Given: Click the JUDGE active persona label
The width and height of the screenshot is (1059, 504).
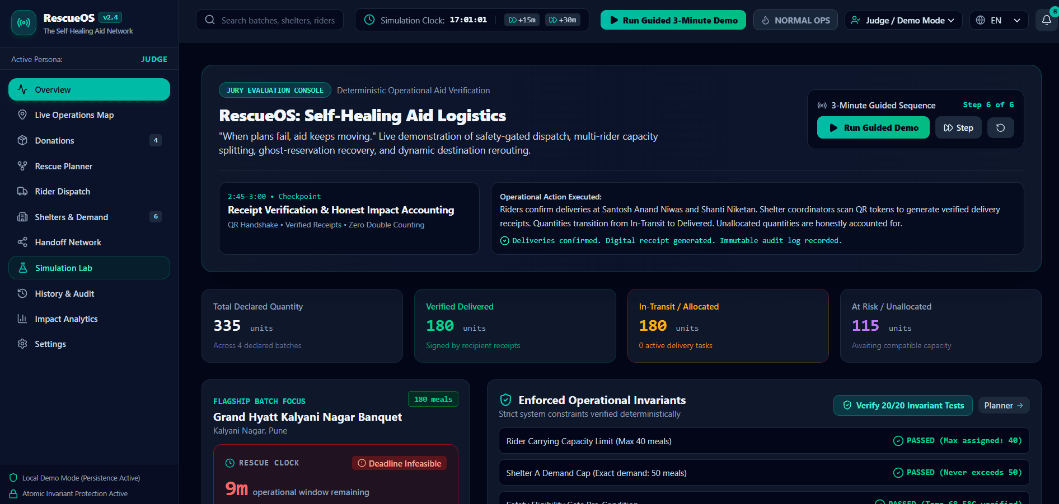Looking at the screenshot, I should 154,59.
